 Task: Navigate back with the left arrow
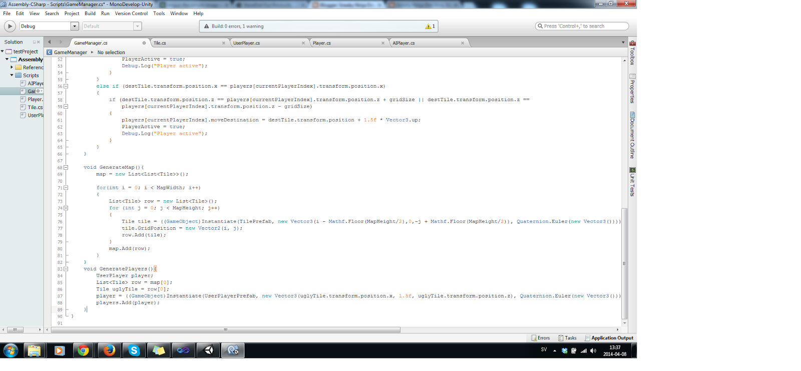click(x=50, y=43)
